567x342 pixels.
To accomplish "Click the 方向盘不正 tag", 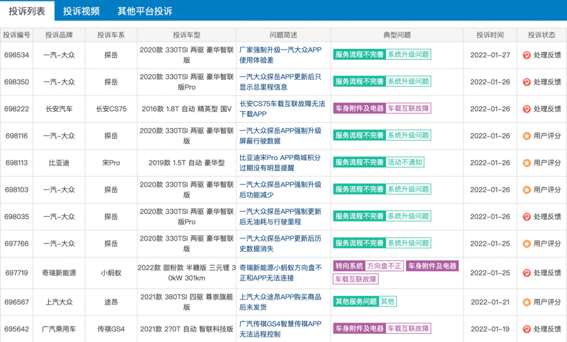I will tap(384, 266).
